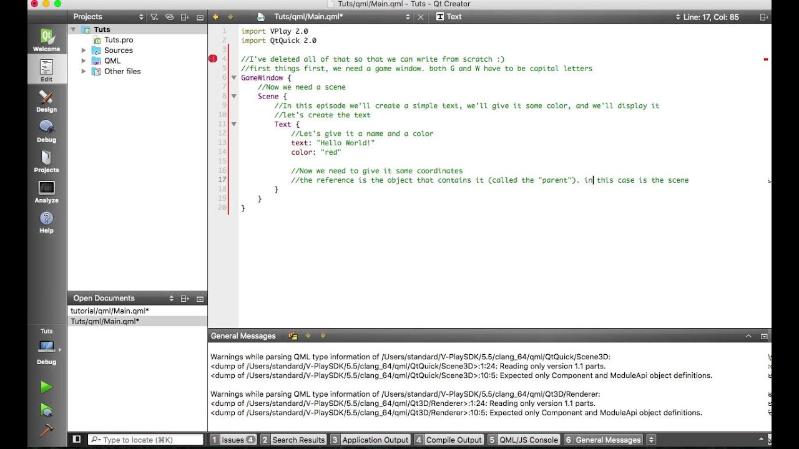
Task: Switch to Design mode
Action: pos(46,100)
